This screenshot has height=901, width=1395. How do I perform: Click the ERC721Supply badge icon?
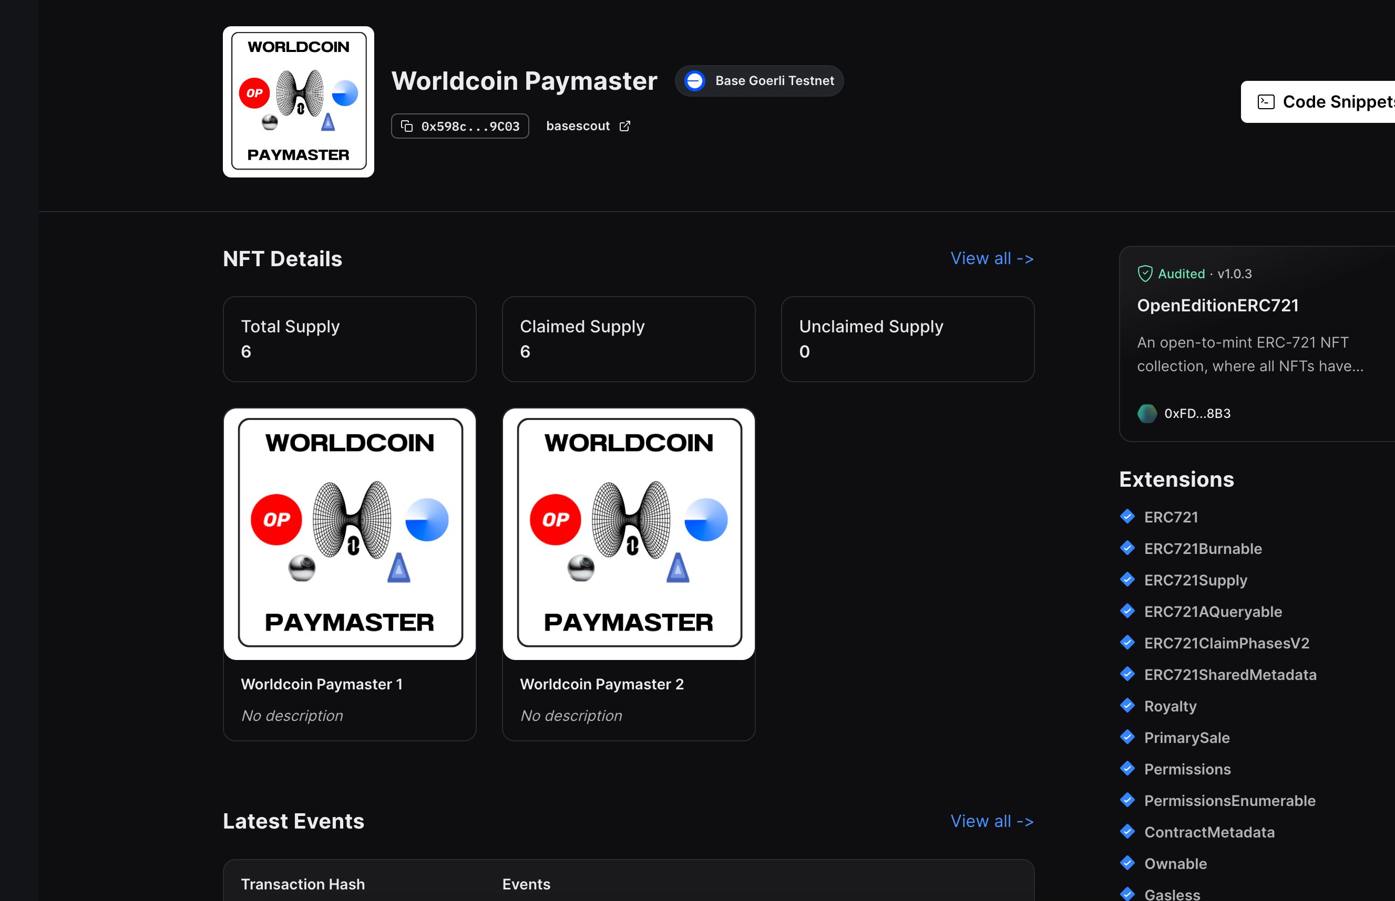(x=1127, y=580)
